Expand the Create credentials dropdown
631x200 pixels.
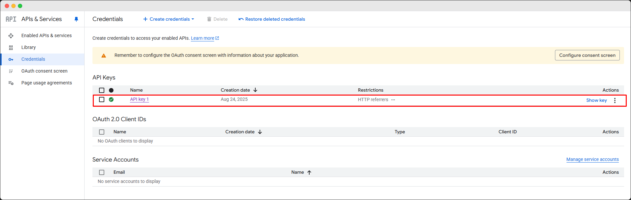[x=169, y=19]
